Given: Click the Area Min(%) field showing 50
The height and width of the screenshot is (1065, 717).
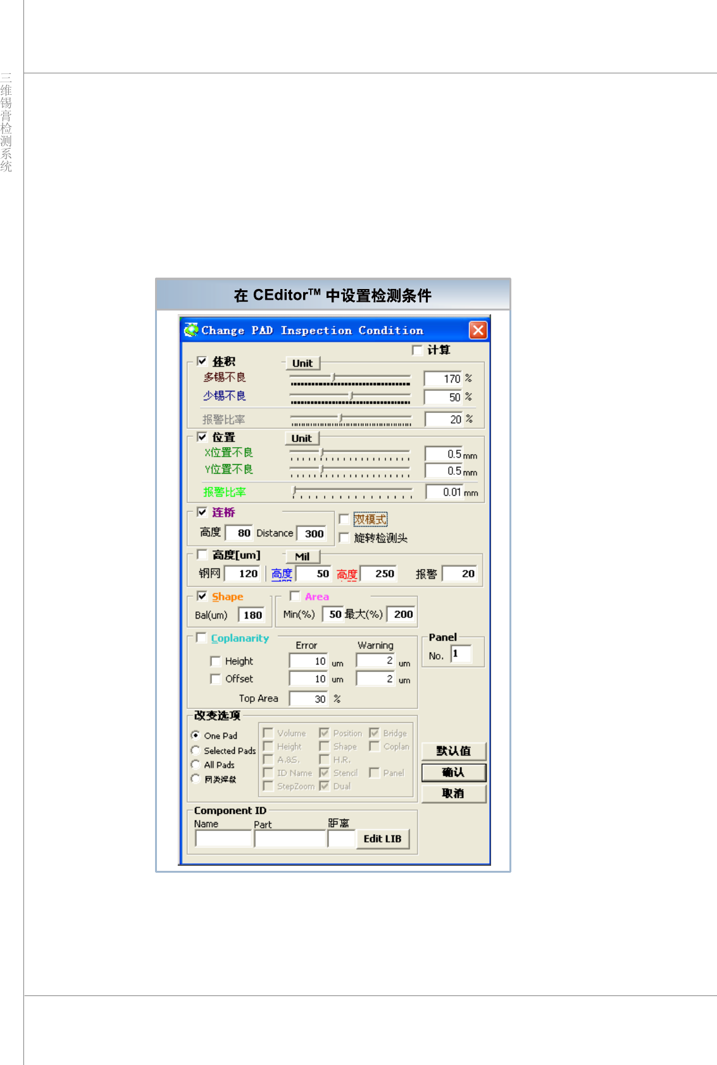Looking at the screenshot, I should 333,614.
